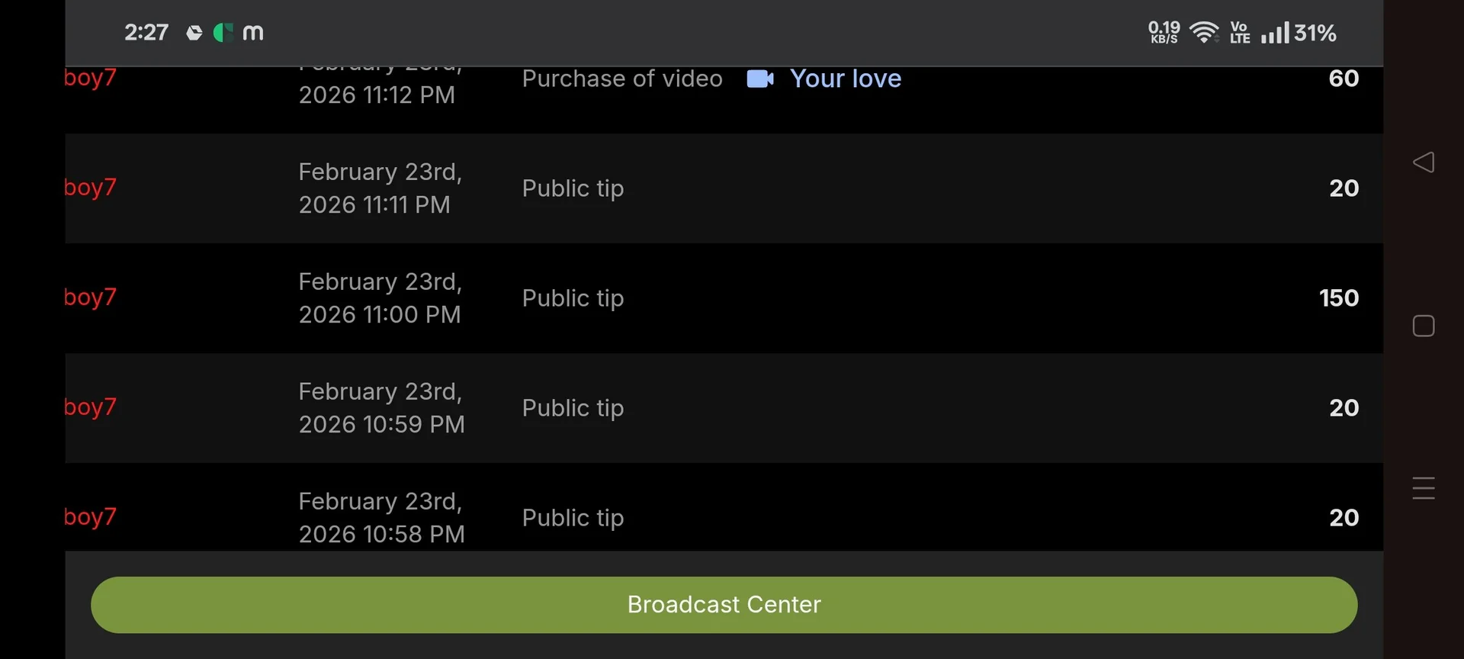This screenshot has height=659, width=1464.
Task: Tap the "m" notification icon in status bar
Action: coord(253,33)
